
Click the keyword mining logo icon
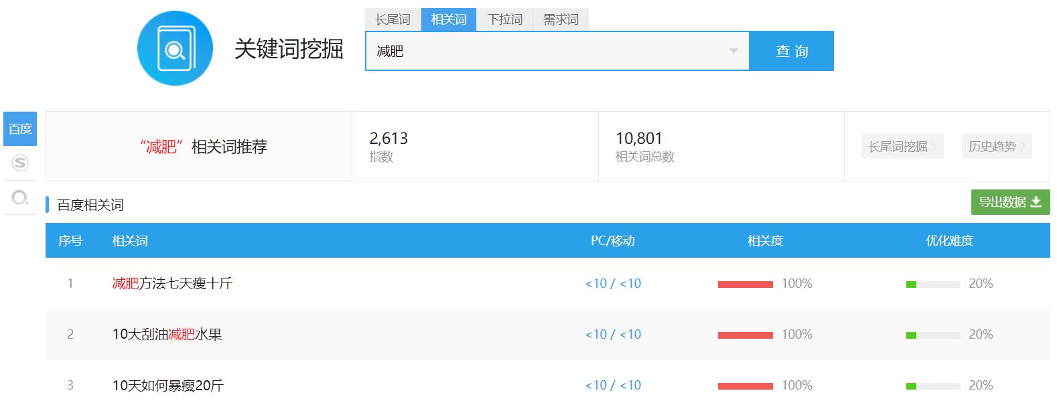click(175, 48)
